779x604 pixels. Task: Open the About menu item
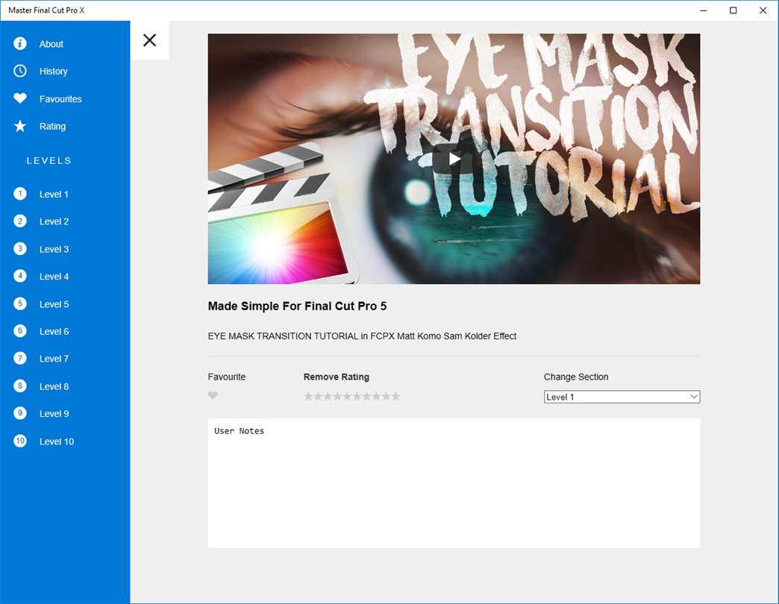[51, 44]
